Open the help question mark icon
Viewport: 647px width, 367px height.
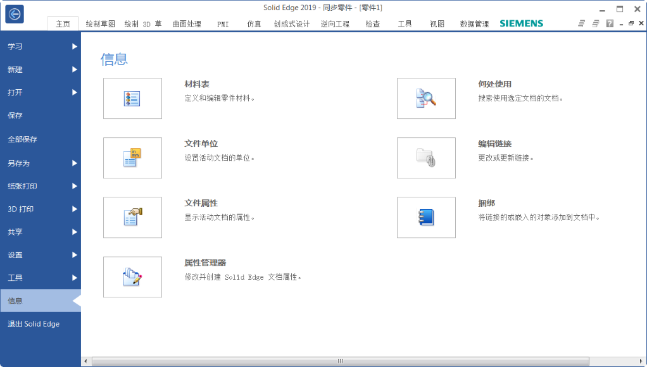610,23
